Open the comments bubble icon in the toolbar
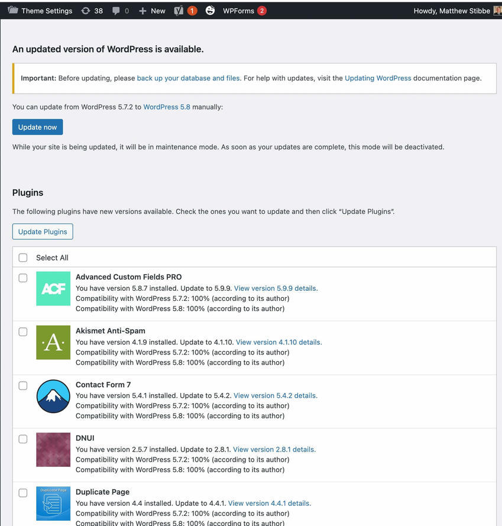This screenshot has width=502, height=526. click(x=116, y=10)
